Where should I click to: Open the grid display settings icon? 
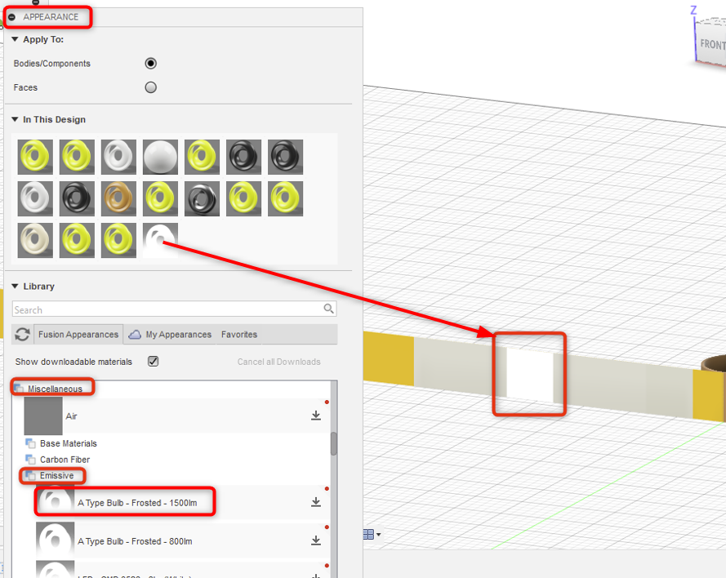coord(367,533)
